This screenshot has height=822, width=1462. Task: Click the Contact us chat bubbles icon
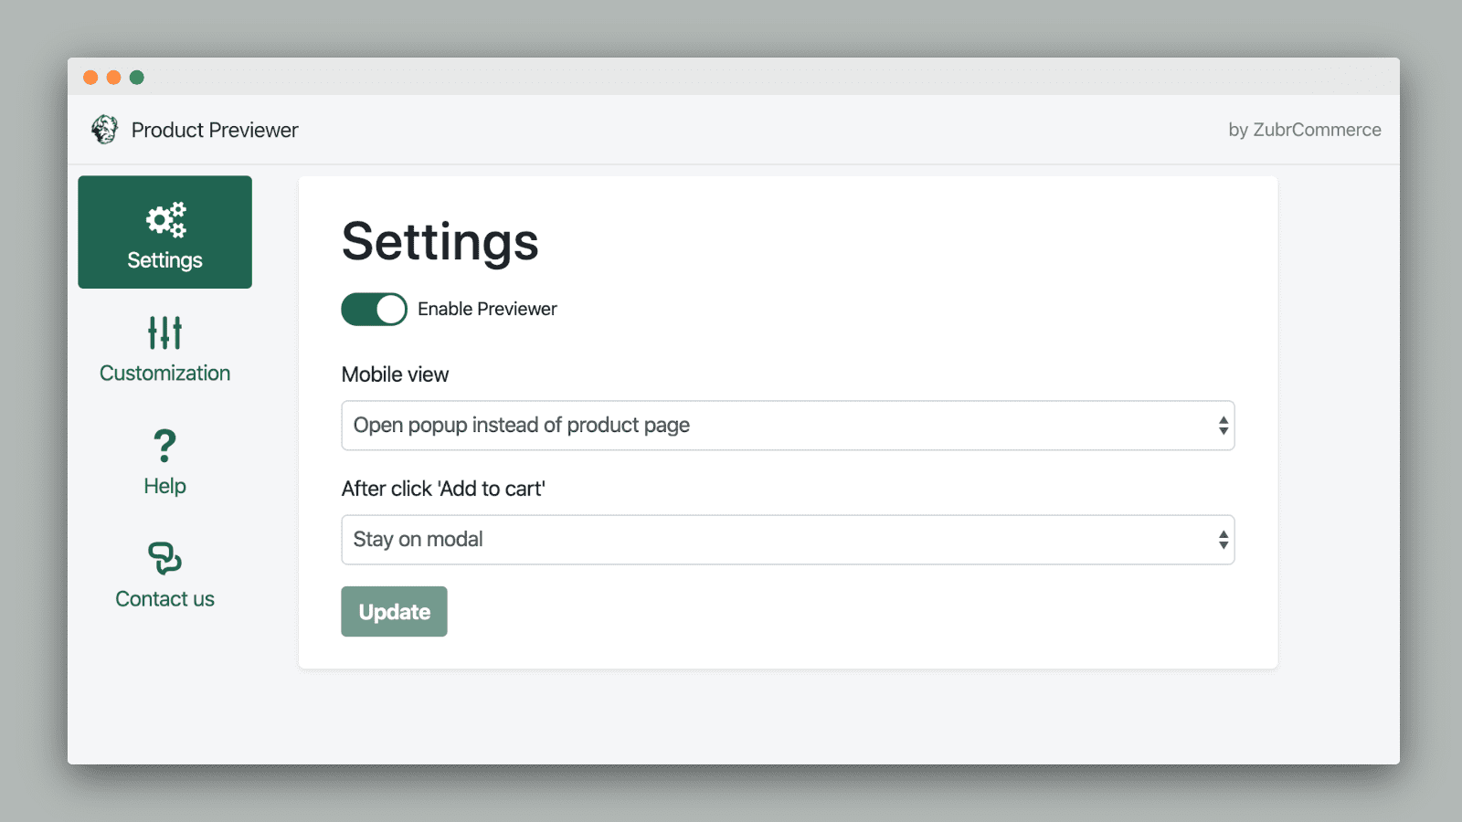point(164,558)
